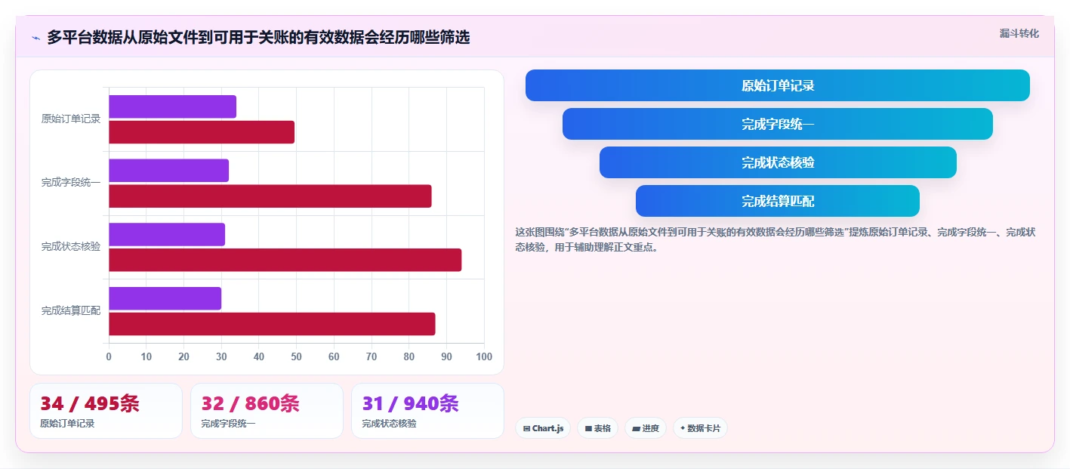Select the 原始订单记录 funnel stage bar

point(778,85)
